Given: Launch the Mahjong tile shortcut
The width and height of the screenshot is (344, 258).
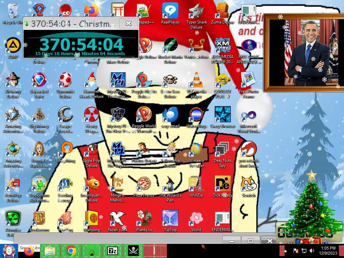Looking at the screenshot, I should pos(91,221).
